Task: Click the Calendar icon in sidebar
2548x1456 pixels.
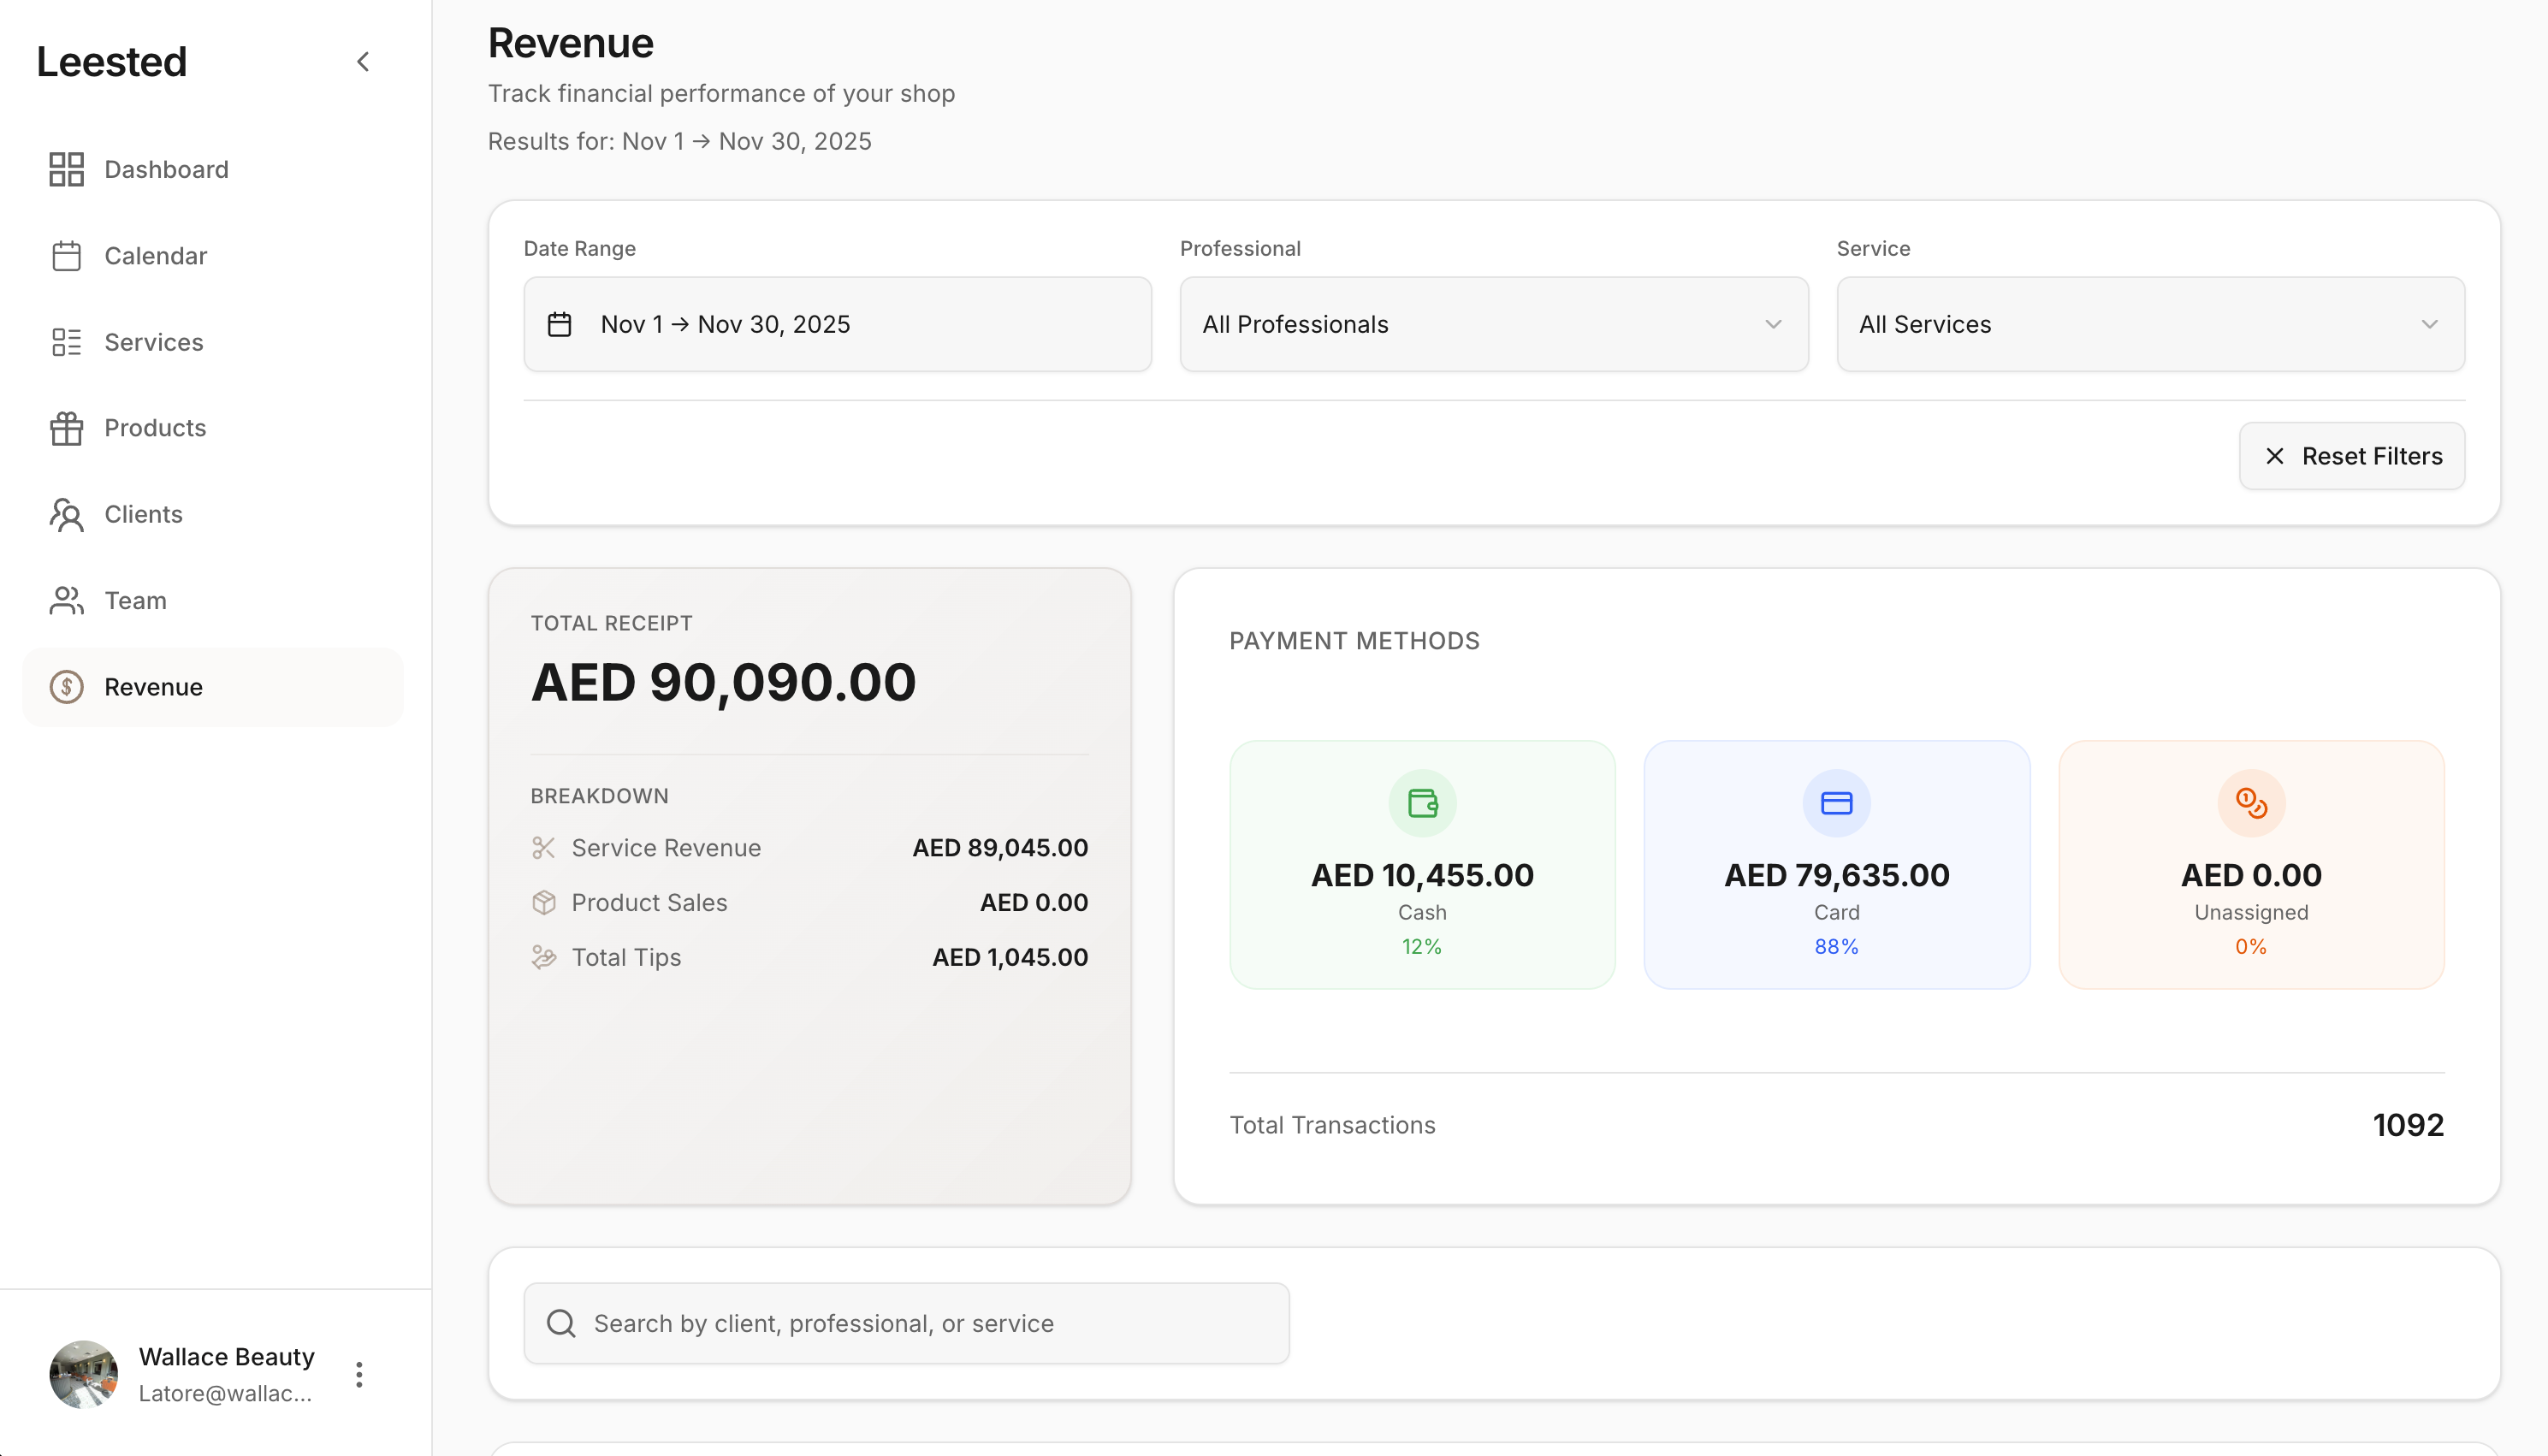Action: 66,256
